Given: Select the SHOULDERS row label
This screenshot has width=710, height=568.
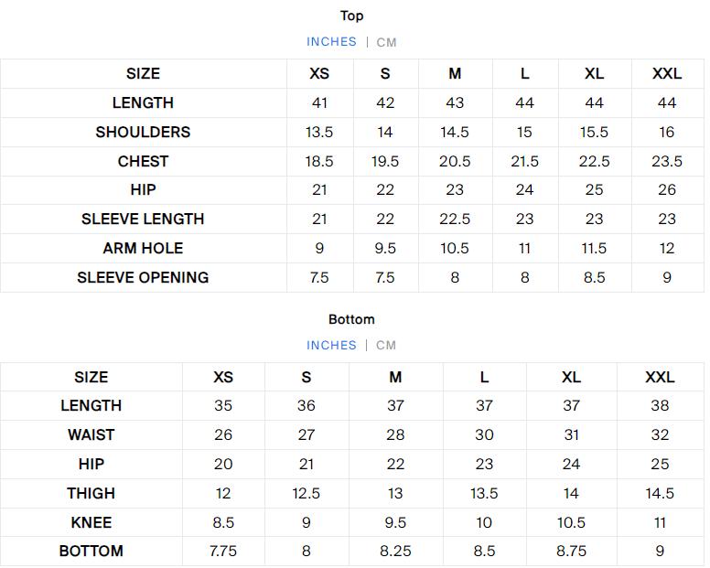Looking at the screenshot, I should tap(143, 133).
